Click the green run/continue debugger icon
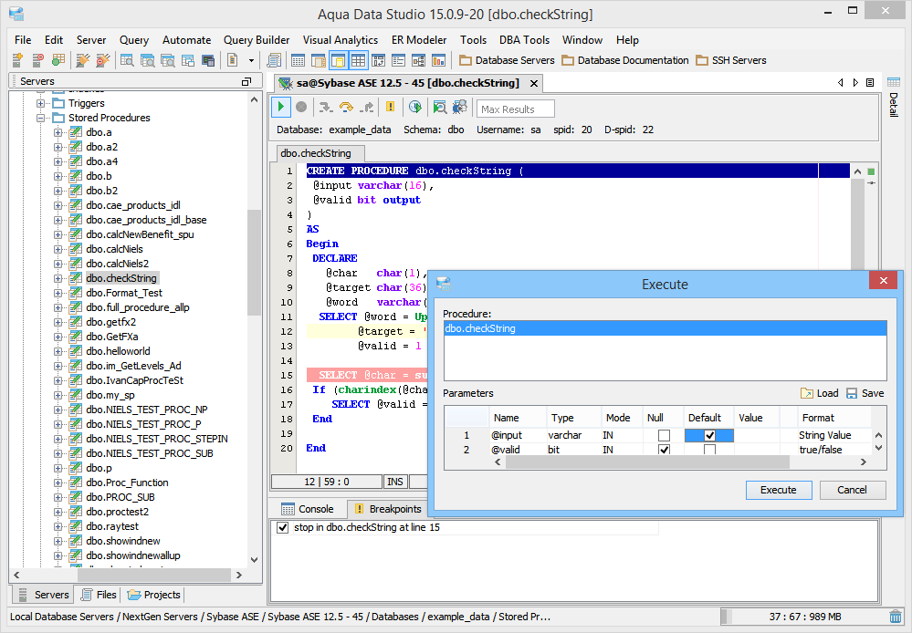Screen dimensions: 912x633 click(x=282, y=108)
